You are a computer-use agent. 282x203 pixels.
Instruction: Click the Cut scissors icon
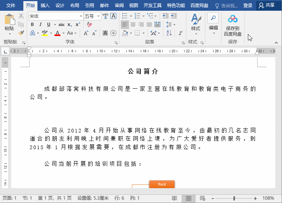(x=21, y=16)
